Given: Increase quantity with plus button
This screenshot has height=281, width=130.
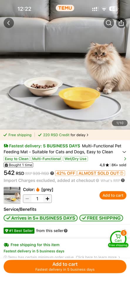Looking at the screenshot, I should [48, 199].
